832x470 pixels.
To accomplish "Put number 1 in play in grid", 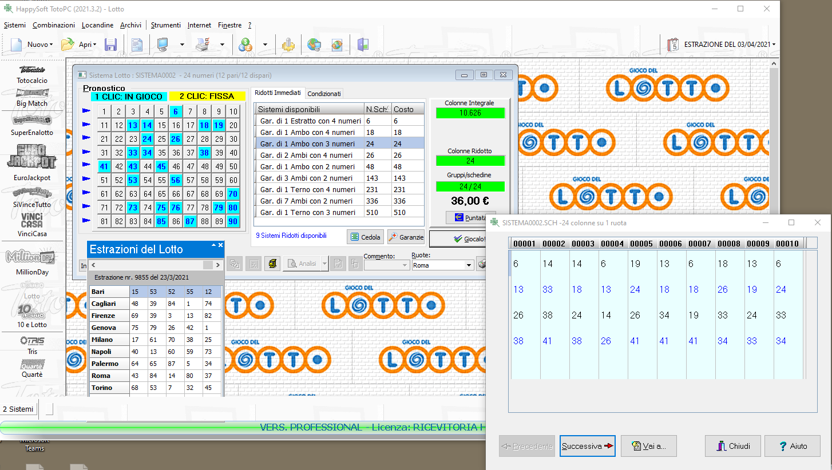I will click(104, 111).
